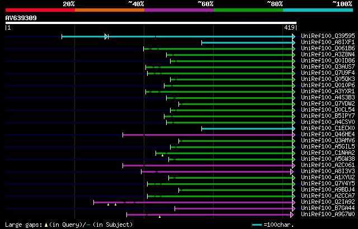Viewport: 358px width, 229px height.
Task: Select the UniRef100_A1XYU2 label
Action: [328, 178]
